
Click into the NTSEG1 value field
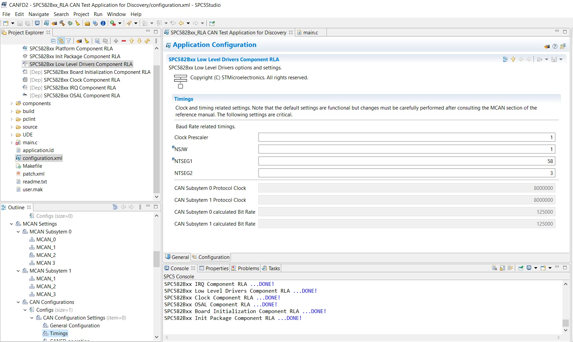407,161
